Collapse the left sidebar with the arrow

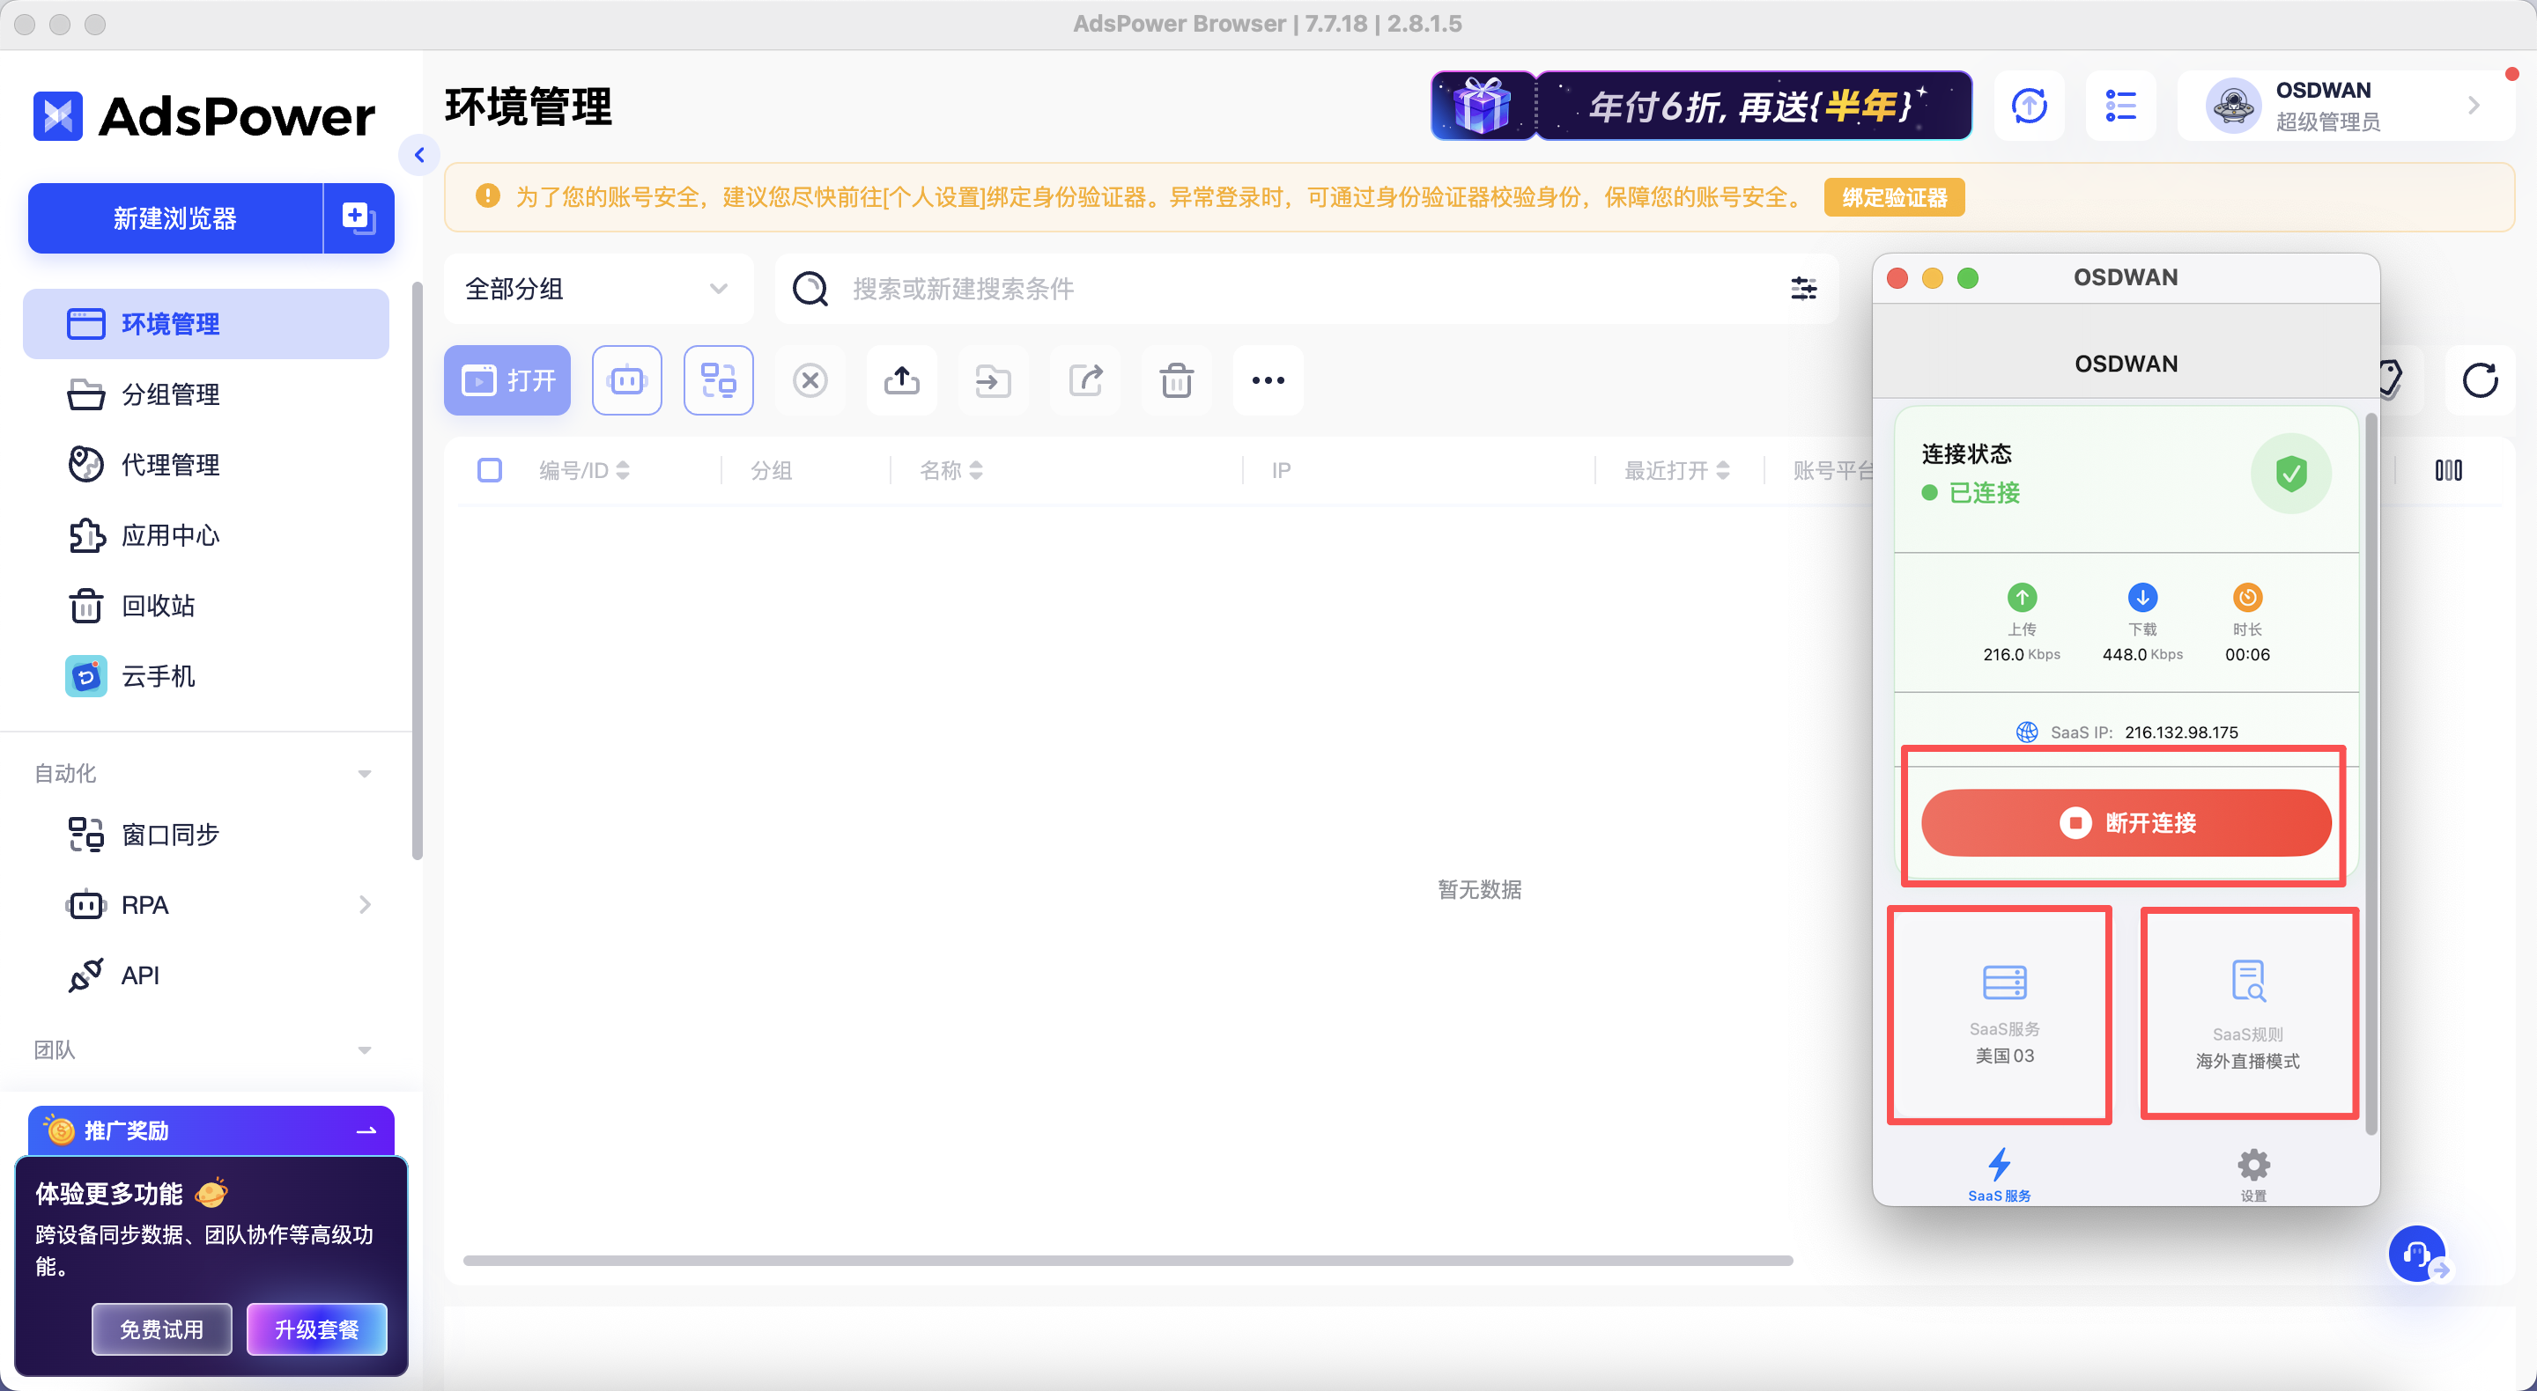click(x=419, y=155)
